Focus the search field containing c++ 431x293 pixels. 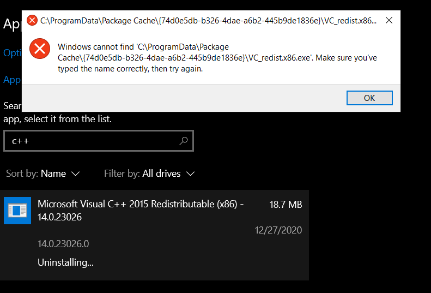[x=93, y=141]
